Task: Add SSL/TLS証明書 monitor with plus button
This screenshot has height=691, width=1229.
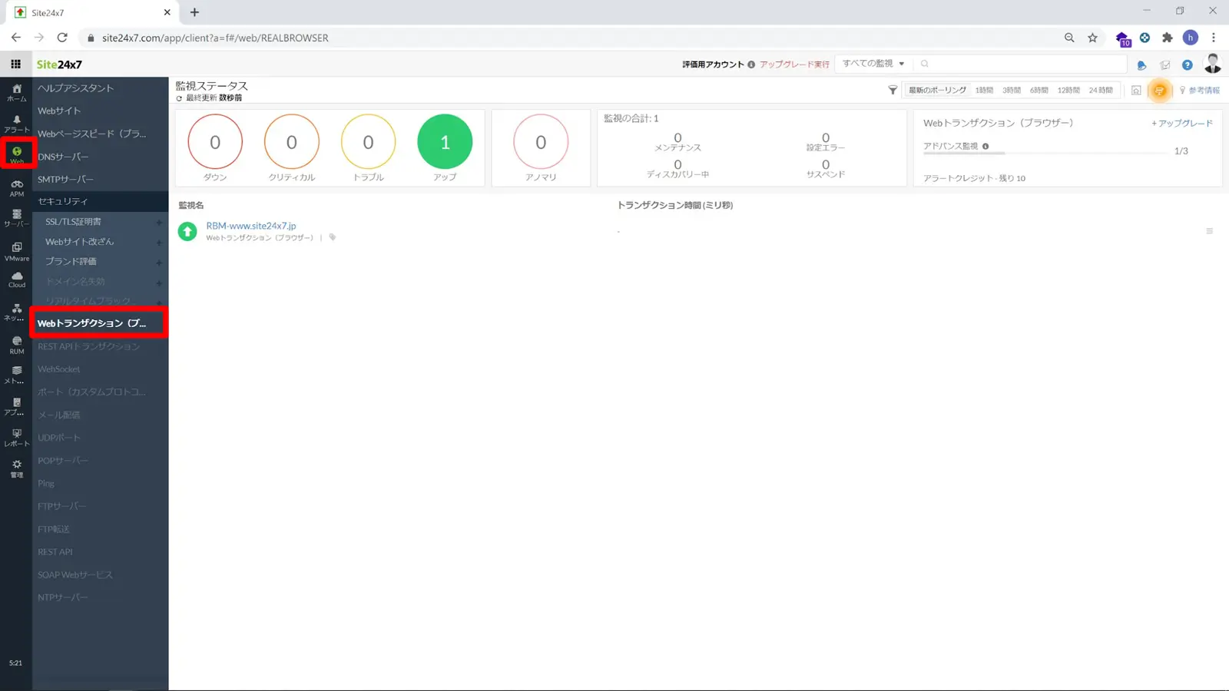Action: point(159,223)
